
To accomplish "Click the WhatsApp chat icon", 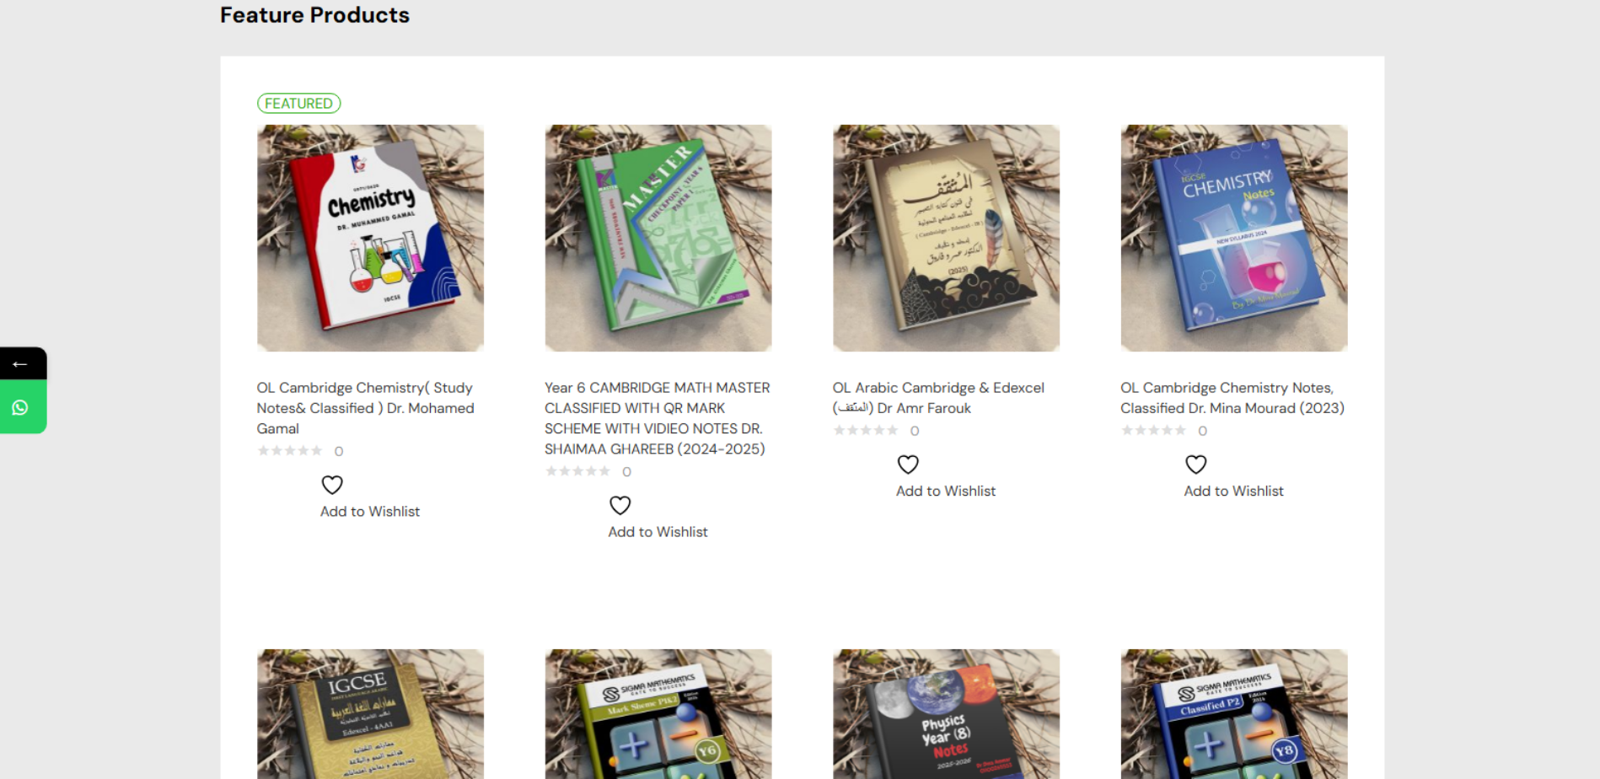I will click(20, 407).
